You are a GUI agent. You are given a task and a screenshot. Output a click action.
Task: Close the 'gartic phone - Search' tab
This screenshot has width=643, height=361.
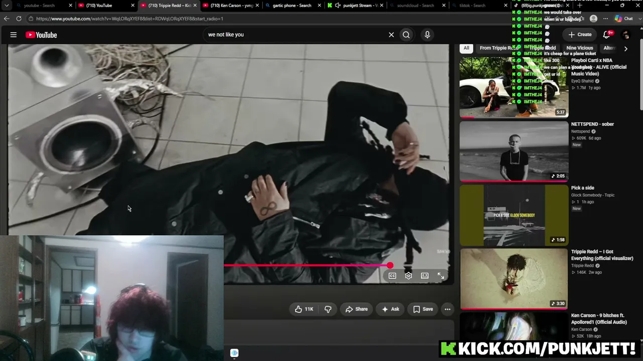[319, 6]
